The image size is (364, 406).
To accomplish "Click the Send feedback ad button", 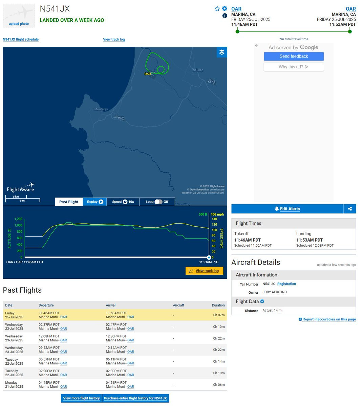I will (x=294, y=56).
